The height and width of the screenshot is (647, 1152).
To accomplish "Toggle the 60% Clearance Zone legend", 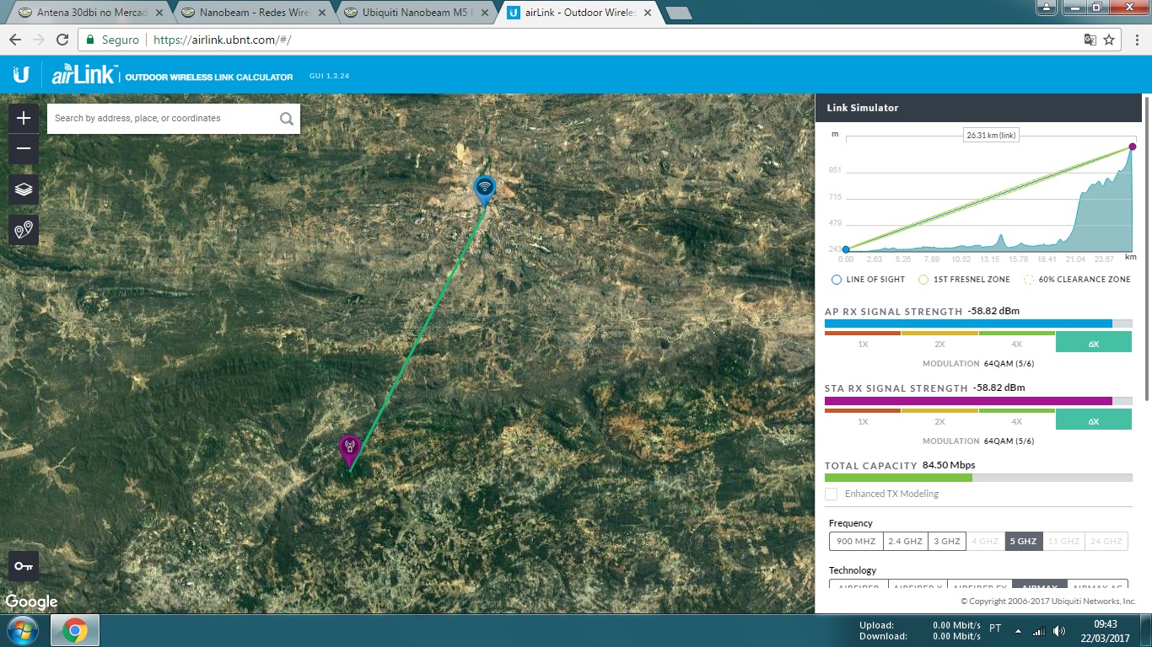I will tap(1076, 280).
